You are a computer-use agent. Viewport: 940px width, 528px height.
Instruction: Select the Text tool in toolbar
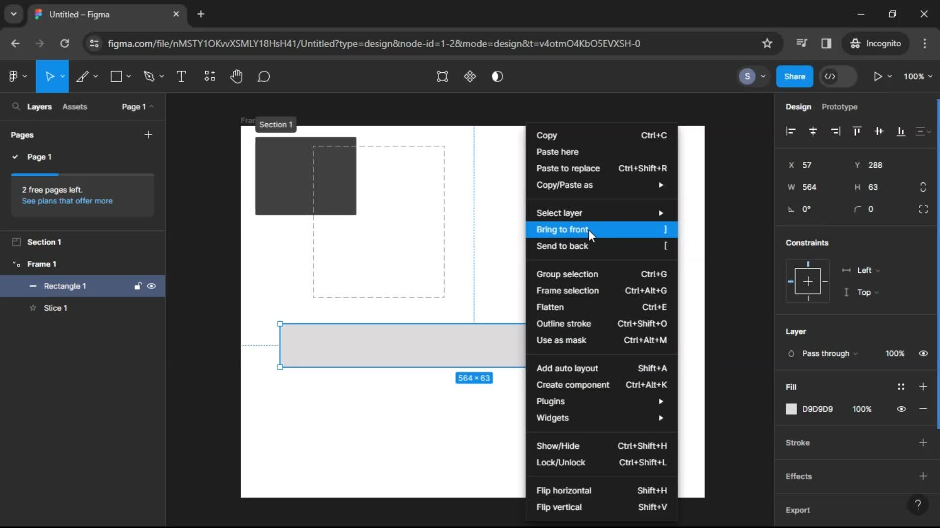181,77
